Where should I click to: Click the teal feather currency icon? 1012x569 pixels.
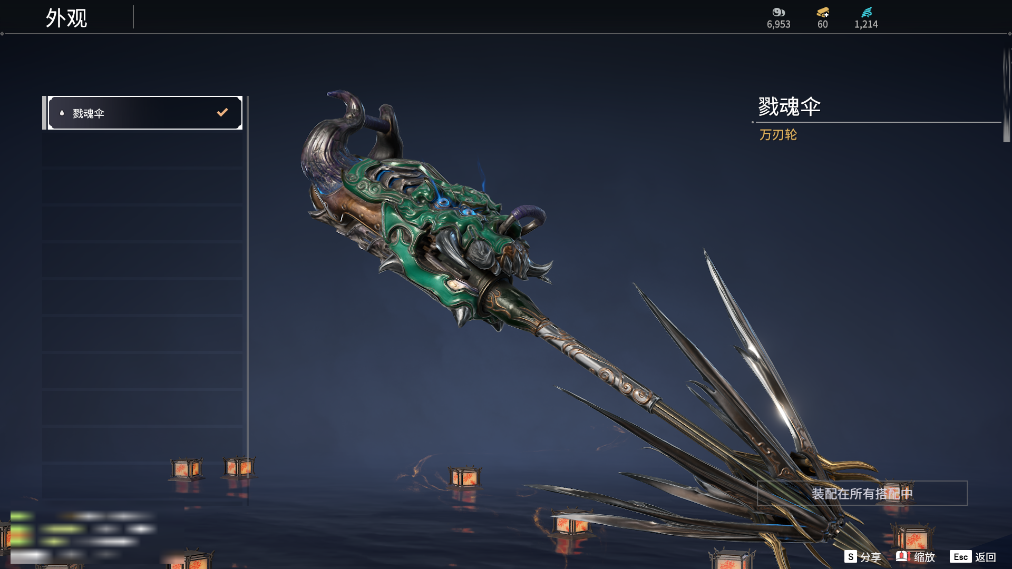pyautogui.click(x=867, y=12)
